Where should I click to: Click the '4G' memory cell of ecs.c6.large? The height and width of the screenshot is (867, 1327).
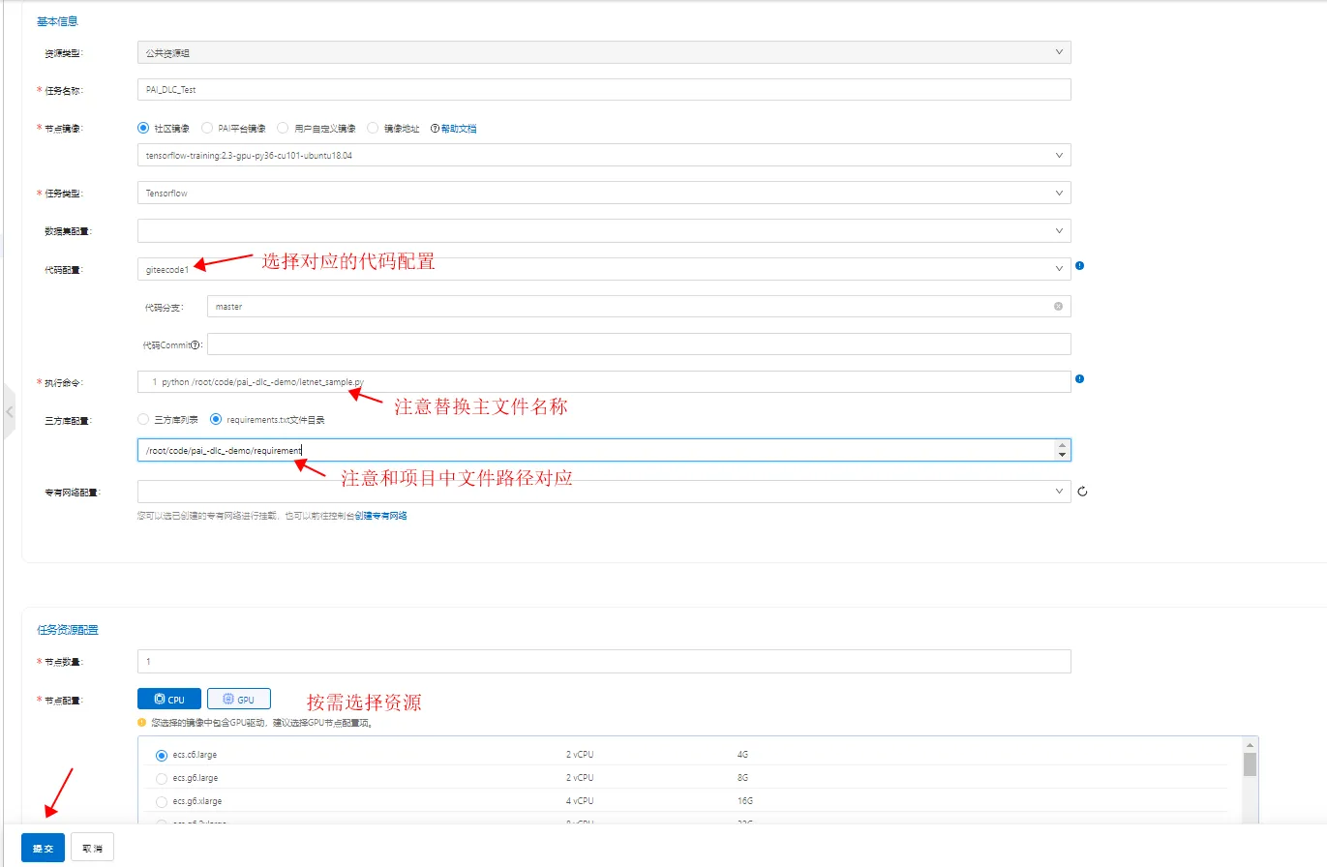pos(742,755)
